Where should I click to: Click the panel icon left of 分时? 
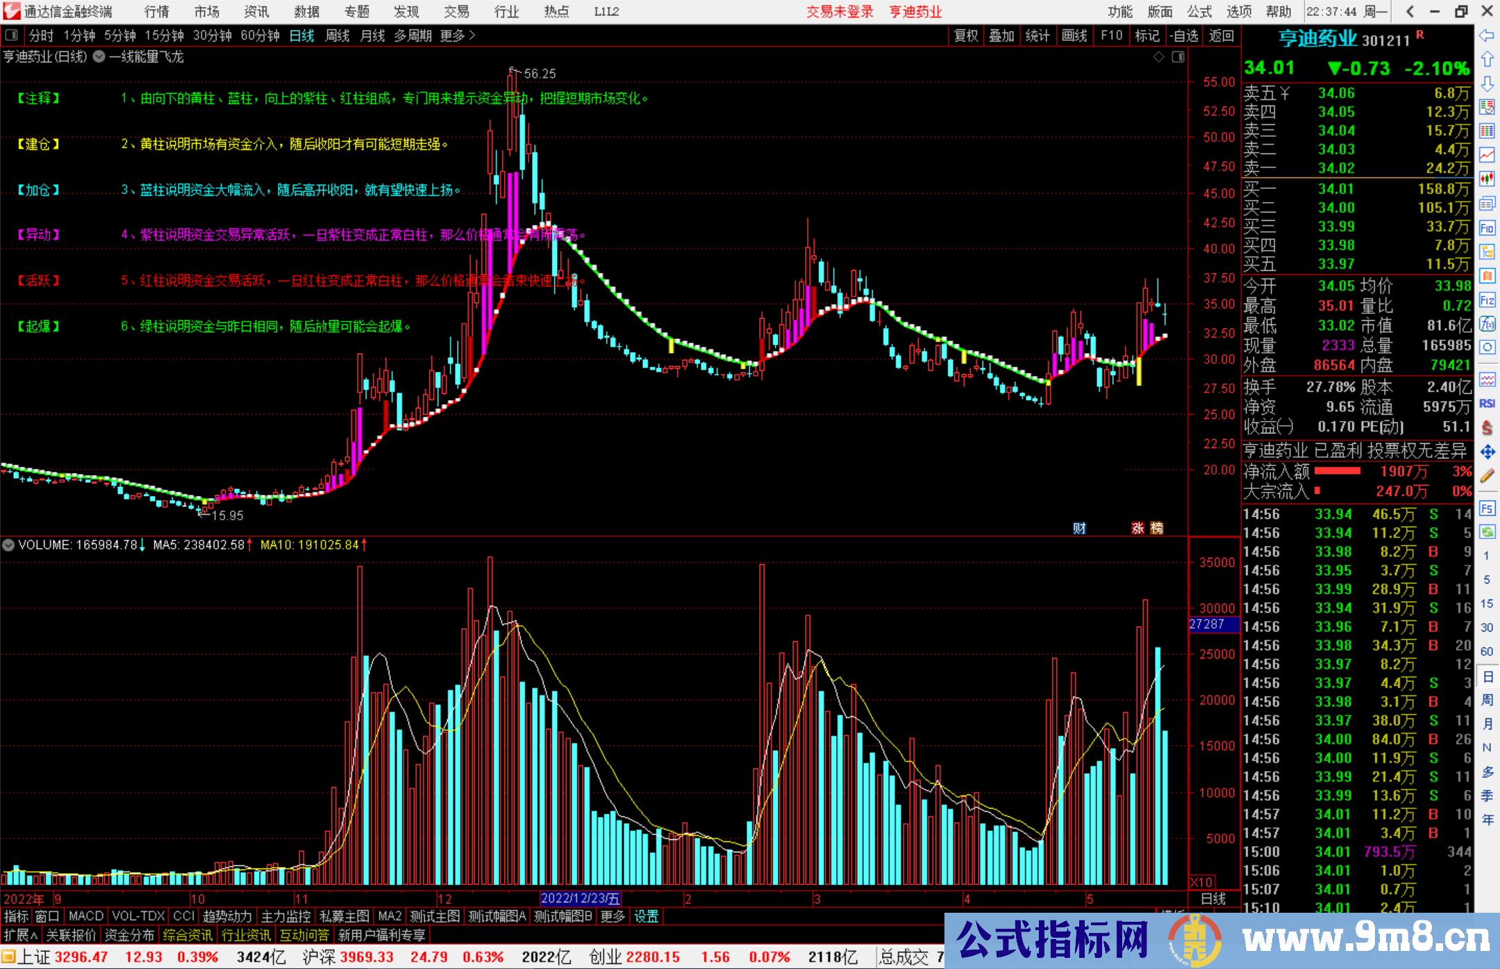click(11, 35)
